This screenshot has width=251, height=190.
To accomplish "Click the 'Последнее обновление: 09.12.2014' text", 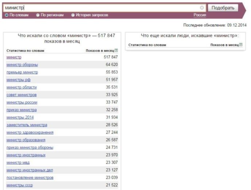I will [x=215, y=25].
